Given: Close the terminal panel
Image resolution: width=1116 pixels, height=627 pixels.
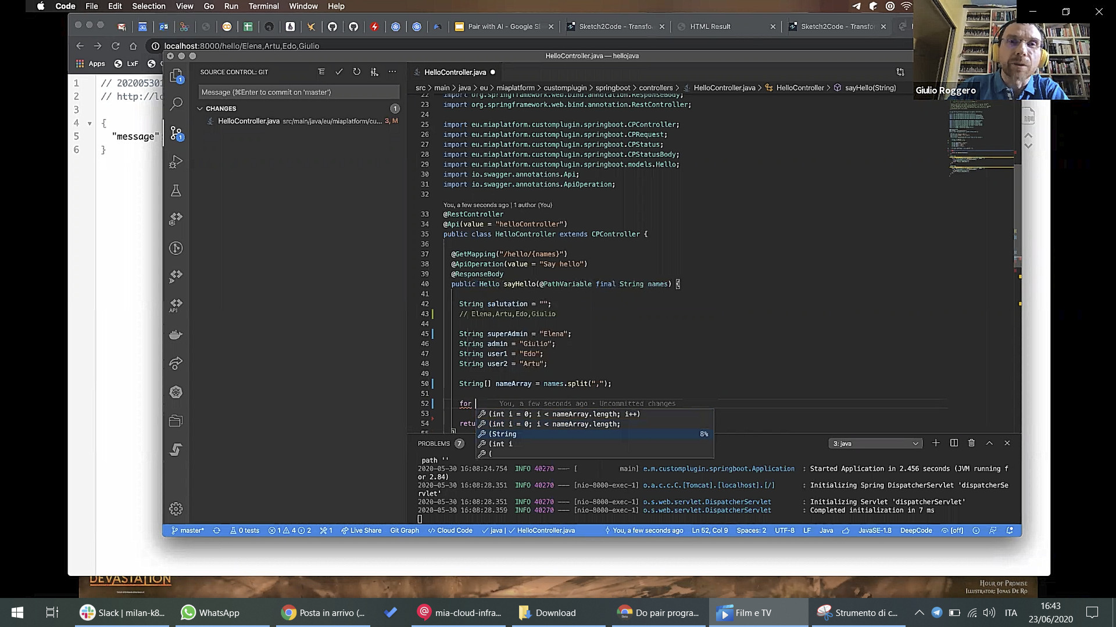Looking at the screenshot, I should pyautogui.click(x=1007, y=443).
